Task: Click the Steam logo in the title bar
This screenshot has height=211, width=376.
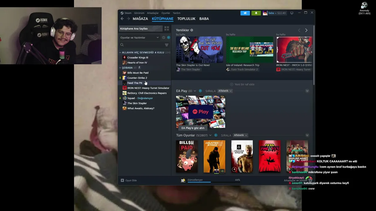Action: click(122, 13)
